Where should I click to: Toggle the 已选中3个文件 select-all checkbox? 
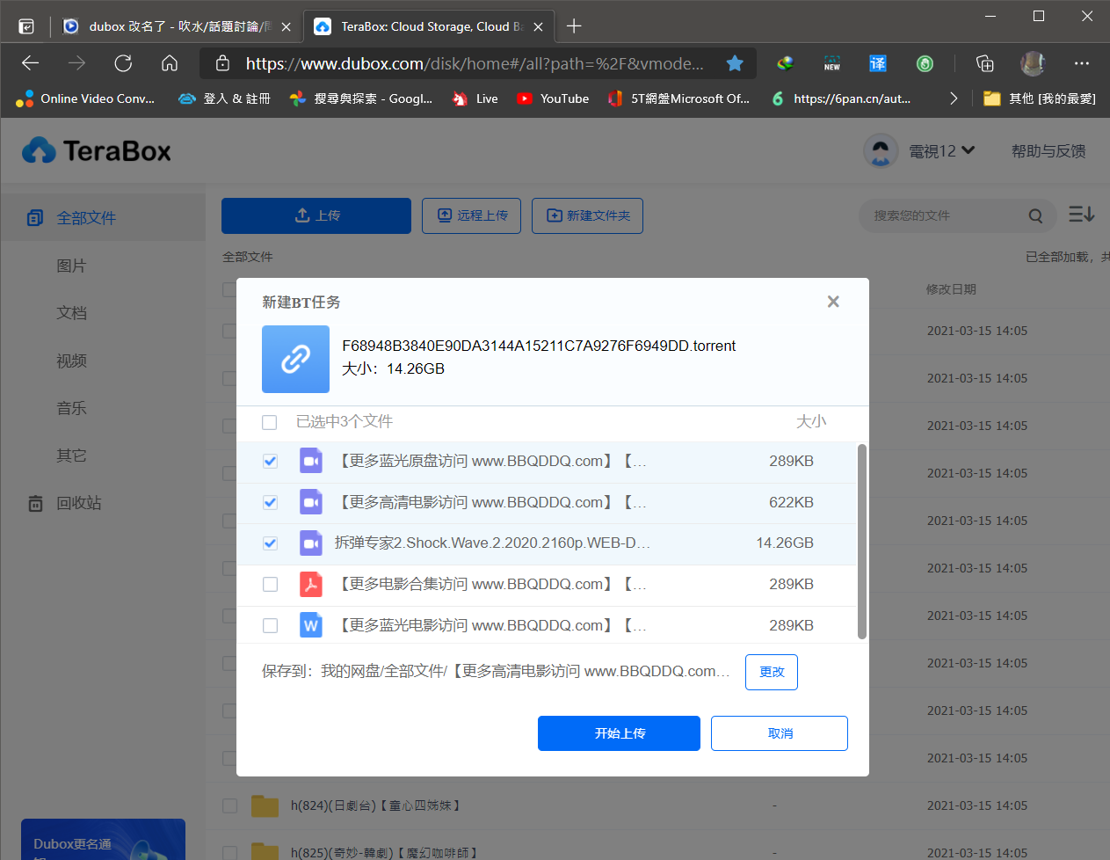pyautogui.click(x=270, y=422)
